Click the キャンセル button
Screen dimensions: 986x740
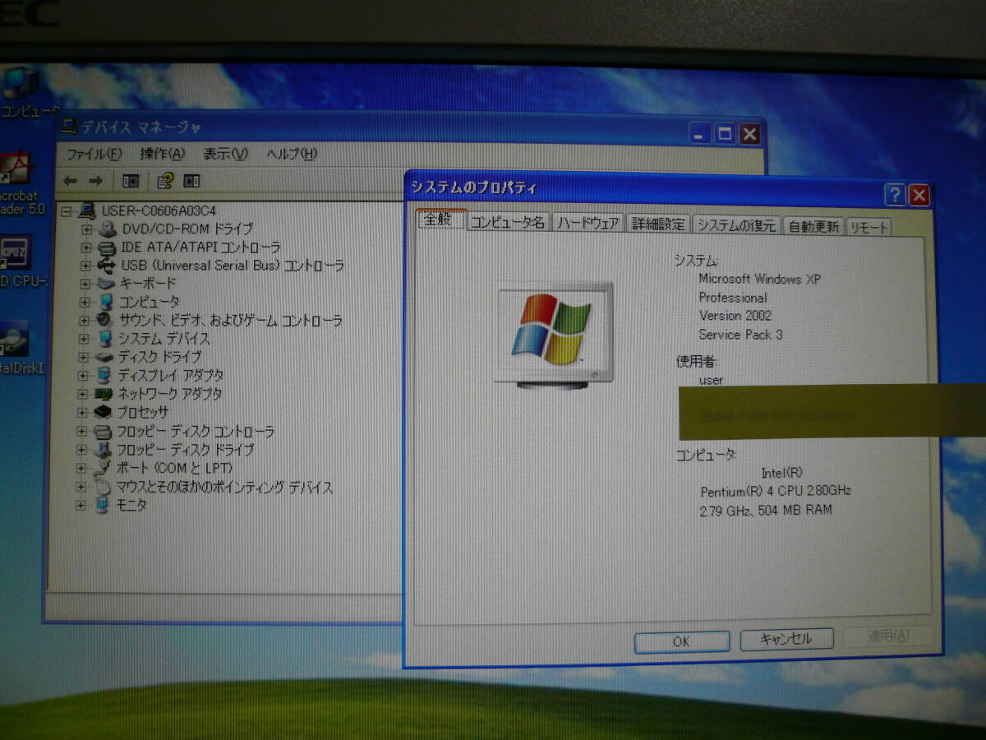tap(786, 639)
